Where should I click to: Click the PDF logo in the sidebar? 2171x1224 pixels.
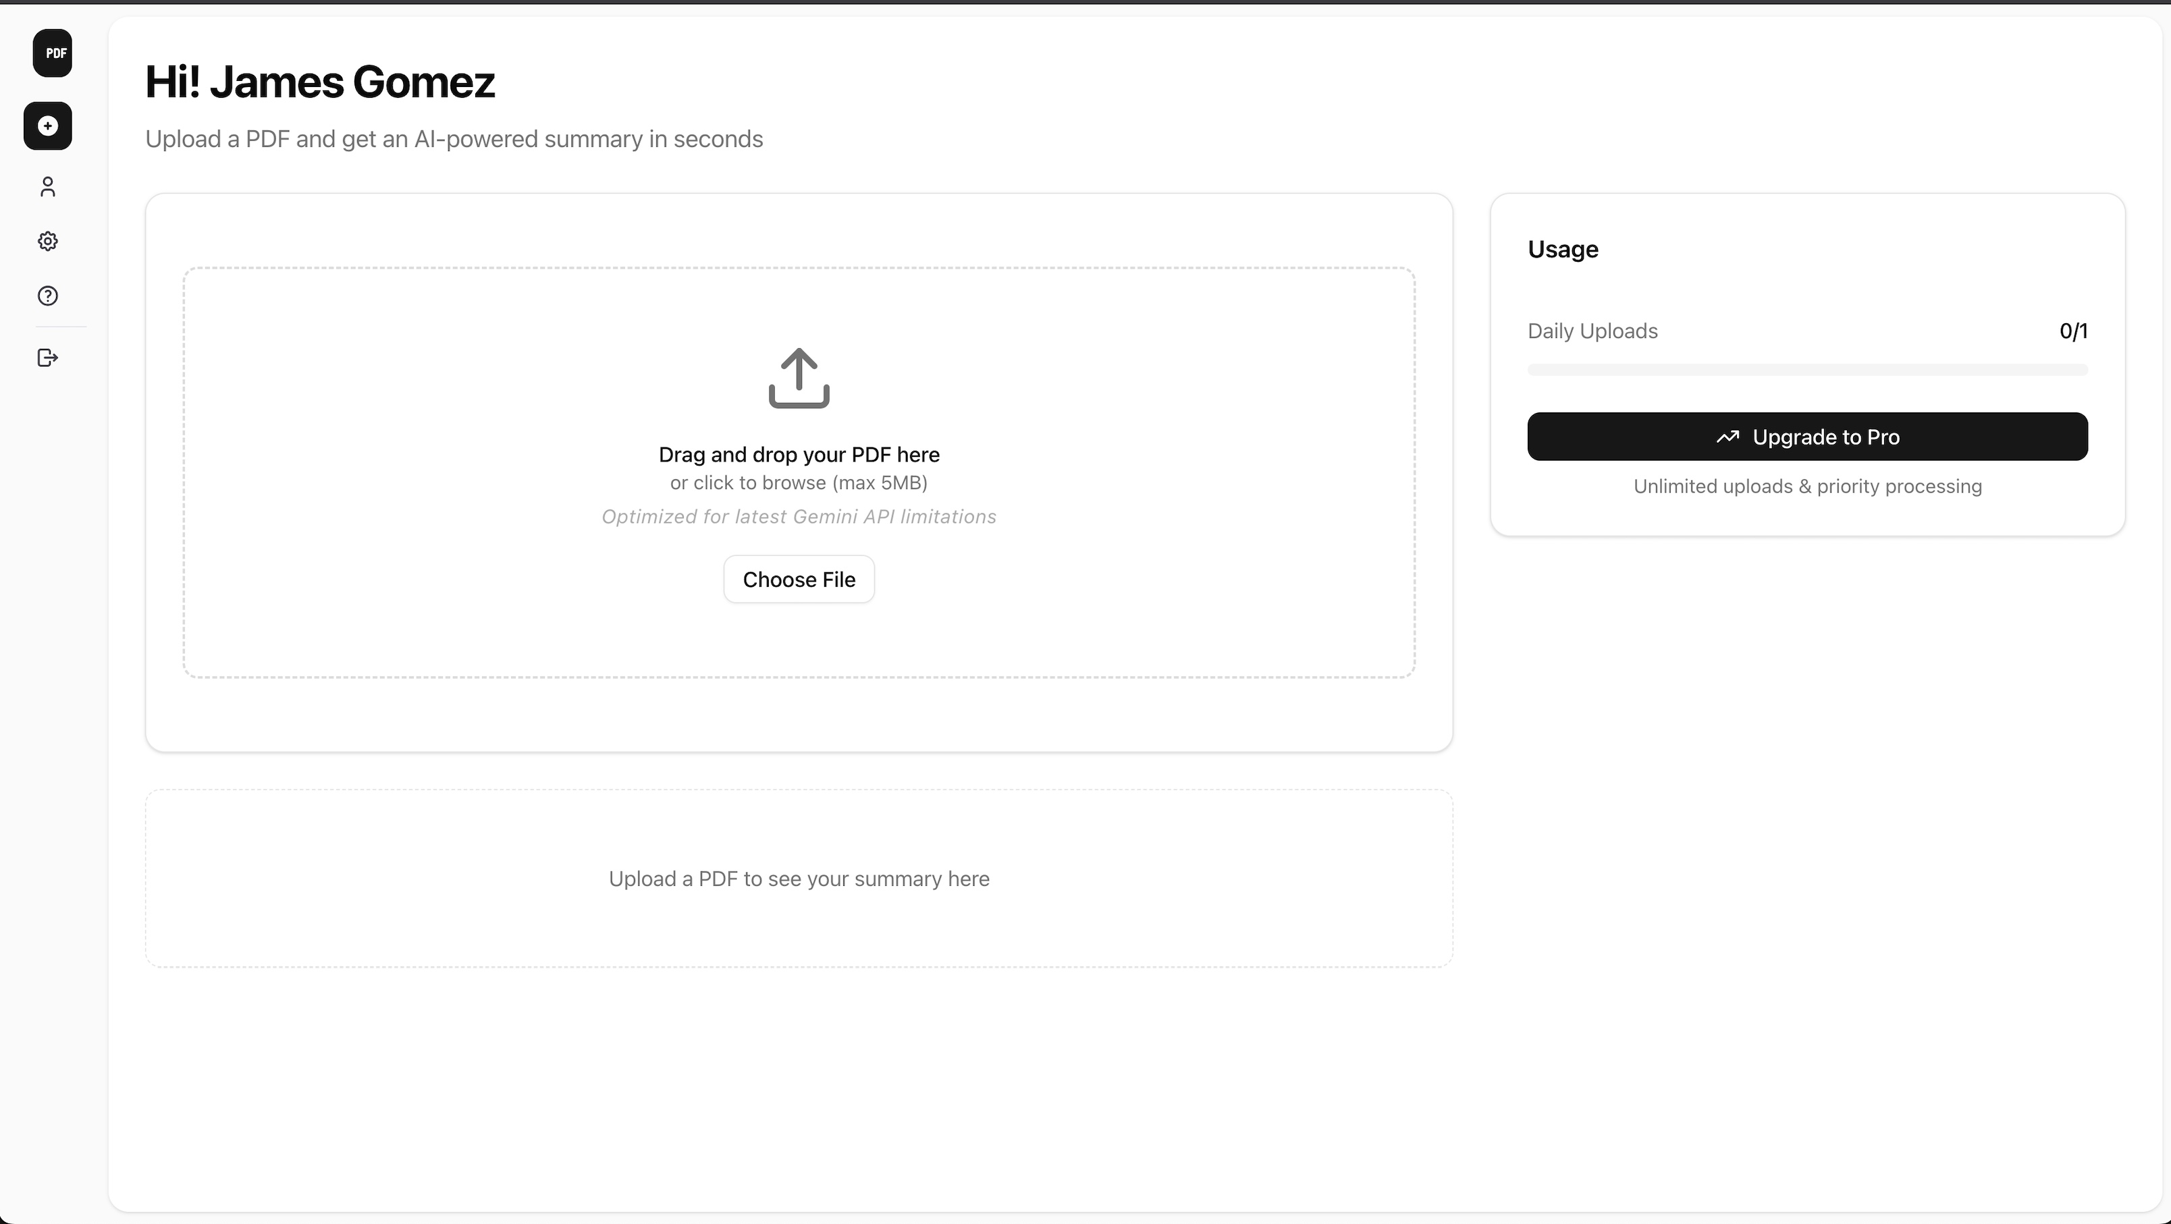[x=52, y=53]
